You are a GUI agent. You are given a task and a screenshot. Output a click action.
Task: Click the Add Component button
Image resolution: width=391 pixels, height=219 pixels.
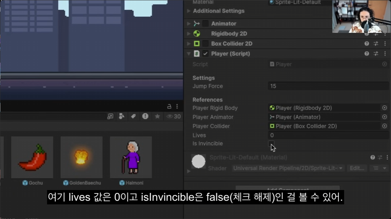(288, 189)
